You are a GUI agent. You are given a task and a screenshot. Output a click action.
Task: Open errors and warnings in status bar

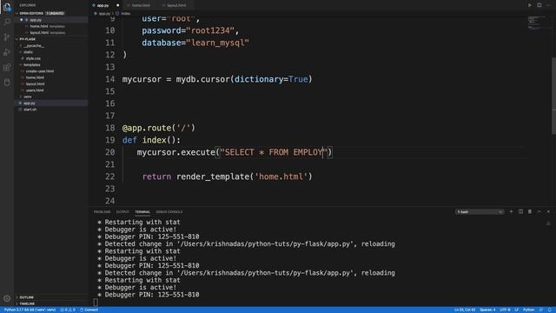[68, 310]
